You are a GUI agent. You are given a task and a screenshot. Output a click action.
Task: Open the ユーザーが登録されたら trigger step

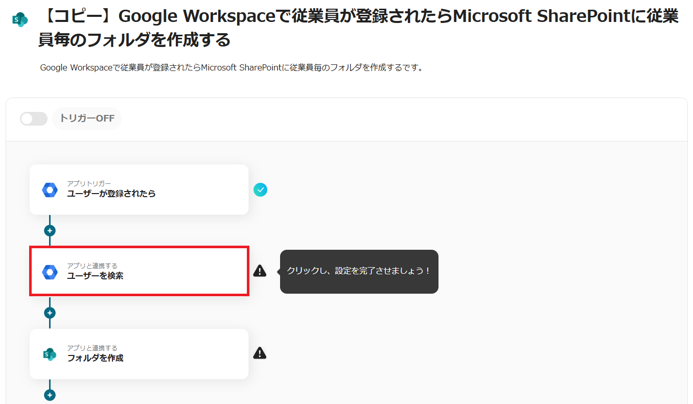[139, 189]
